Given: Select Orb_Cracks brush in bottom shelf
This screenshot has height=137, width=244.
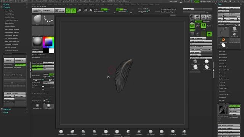Looking at the screenshot, I should point(151,132).
